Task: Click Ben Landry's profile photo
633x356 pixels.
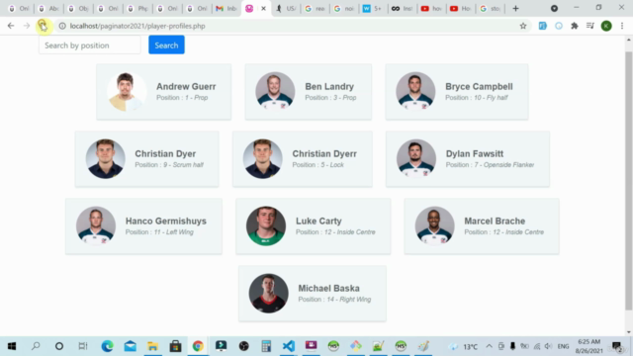Action: [275, 92]
